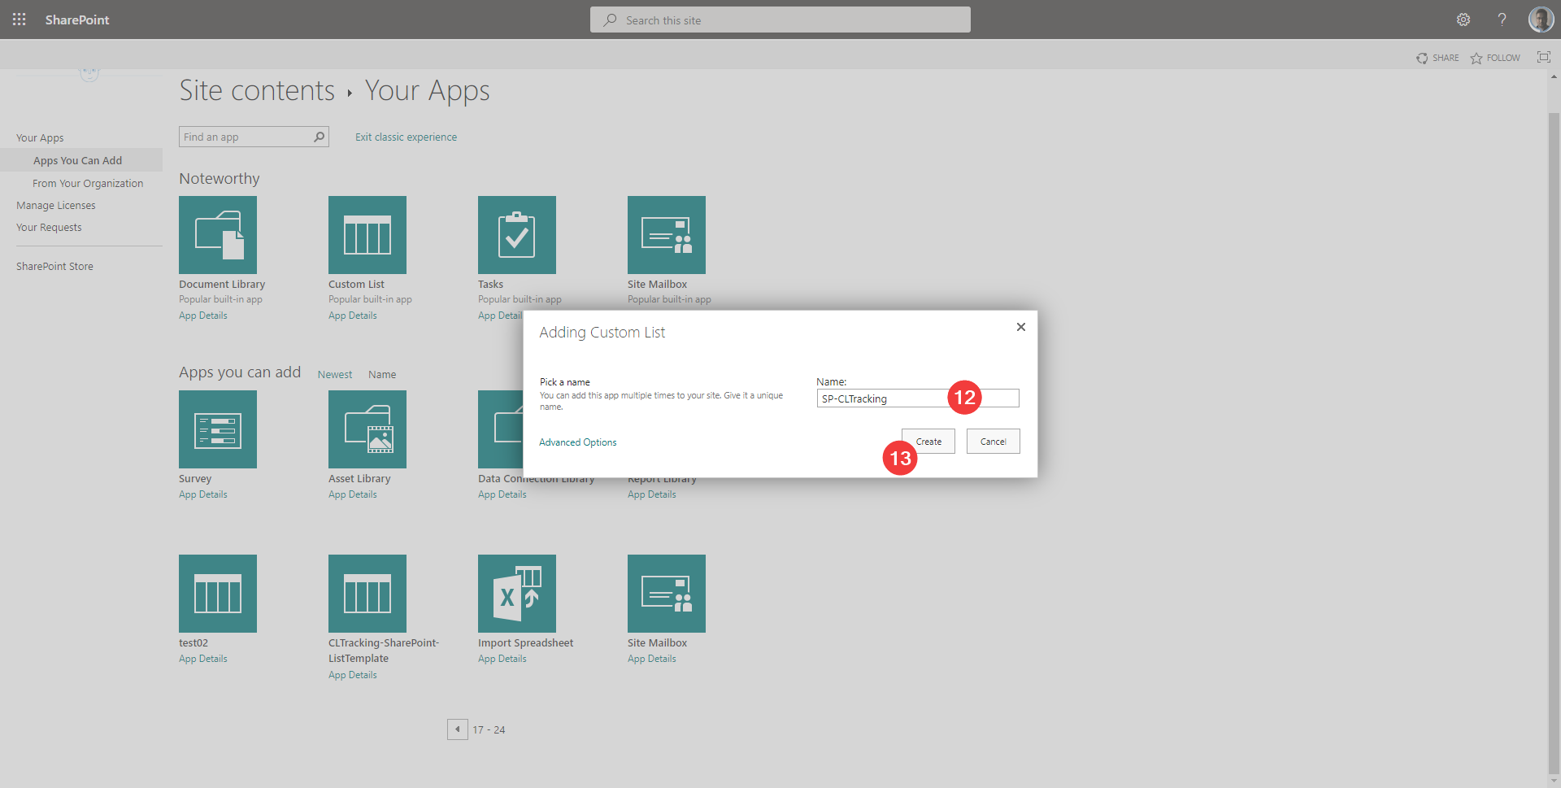Click the page scrollbar up arrow

[1554, 76]
